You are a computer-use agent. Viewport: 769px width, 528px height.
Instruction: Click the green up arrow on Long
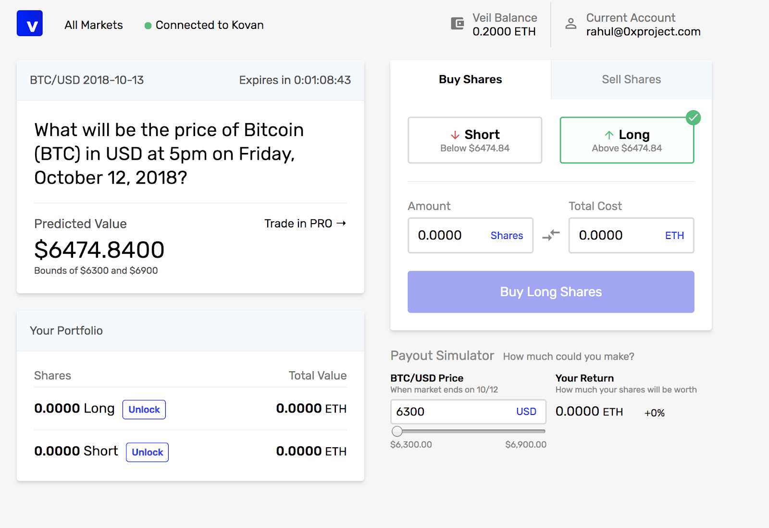point(609,135)
